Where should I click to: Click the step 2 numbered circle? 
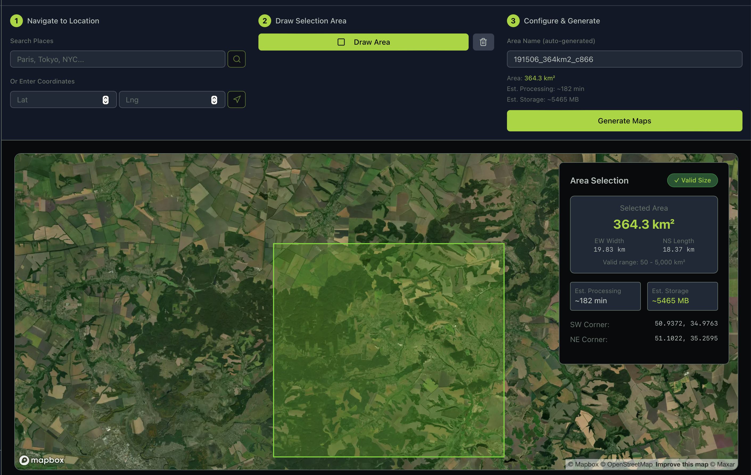coord(265,21)
